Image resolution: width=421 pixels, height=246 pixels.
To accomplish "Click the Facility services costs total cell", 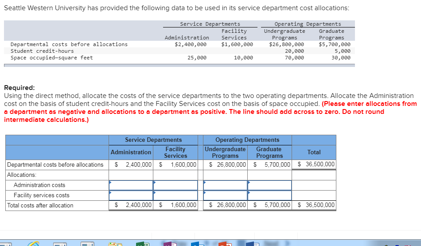I will pos(314,195).
